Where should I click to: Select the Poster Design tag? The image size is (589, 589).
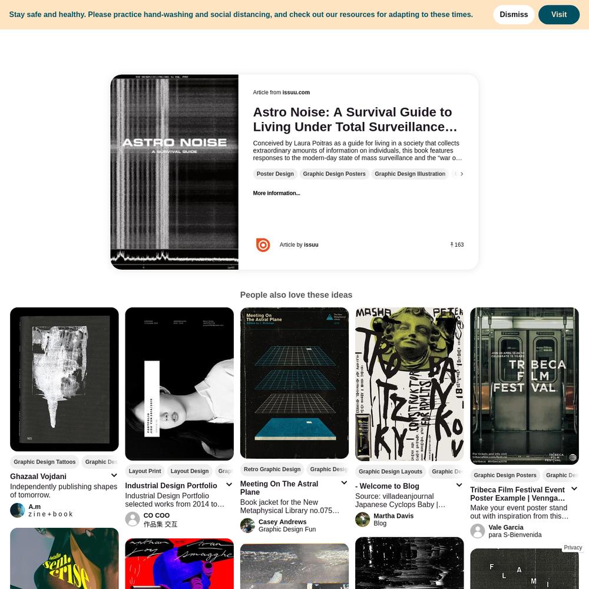[x=275, y=174]
